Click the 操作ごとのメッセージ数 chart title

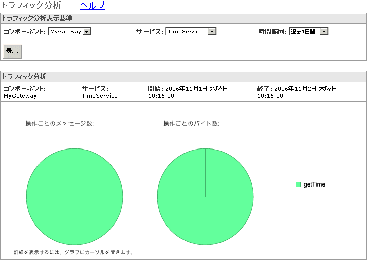pyautogui.click(x=60, y=123)
